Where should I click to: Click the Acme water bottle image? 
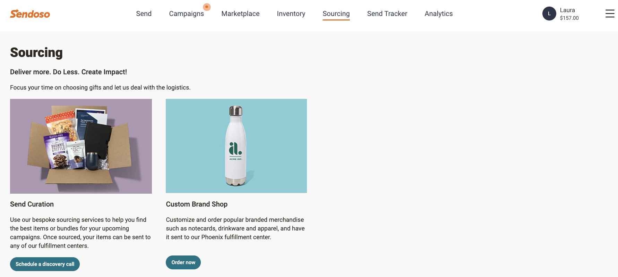pos(236,146)
